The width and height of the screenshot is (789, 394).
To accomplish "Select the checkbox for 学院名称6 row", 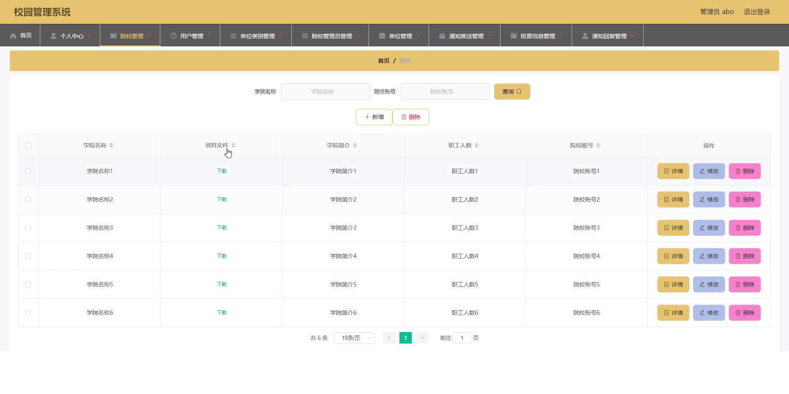I will pyautogui.click(x=28, y=313).
